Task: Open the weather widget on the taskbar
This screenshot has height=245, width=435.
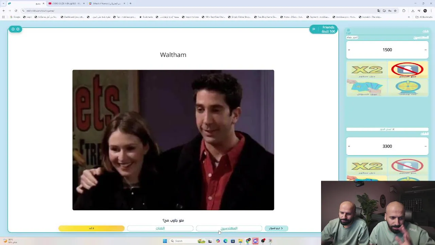Action: 10,241
